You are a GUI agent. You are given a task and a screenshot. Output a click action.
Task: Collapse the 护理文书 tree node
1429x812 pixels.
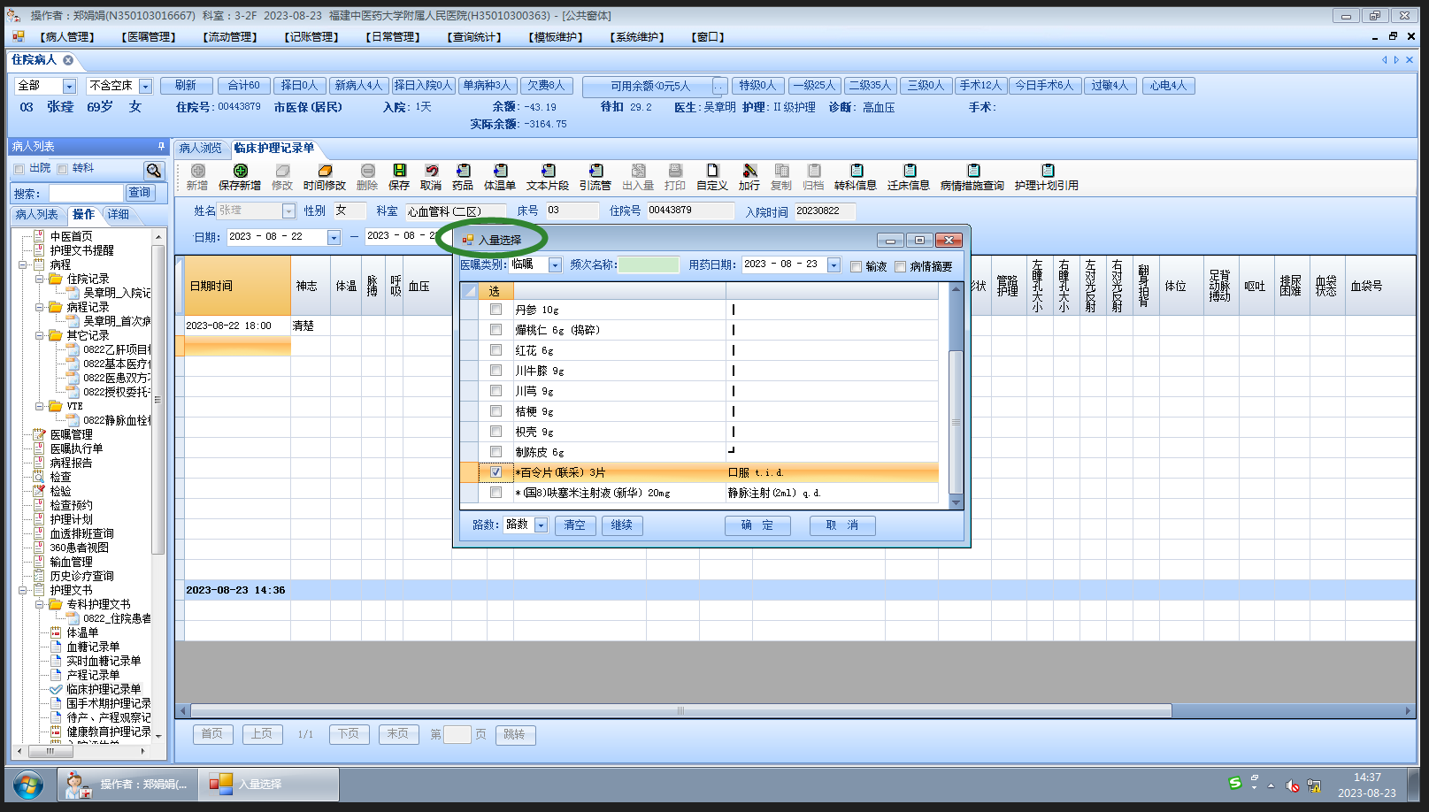coord(23,590)
